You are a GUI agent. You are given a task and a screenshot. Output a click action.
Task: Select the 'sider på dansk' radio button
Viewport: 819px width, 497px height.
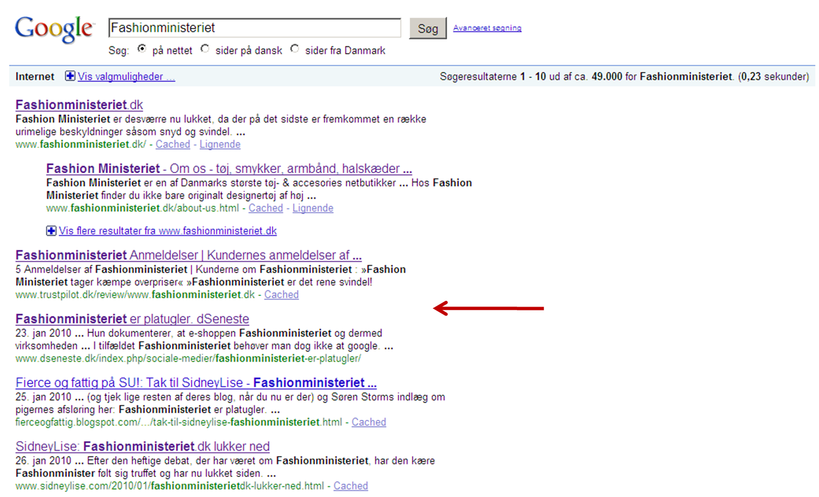[x=205, y=49]
